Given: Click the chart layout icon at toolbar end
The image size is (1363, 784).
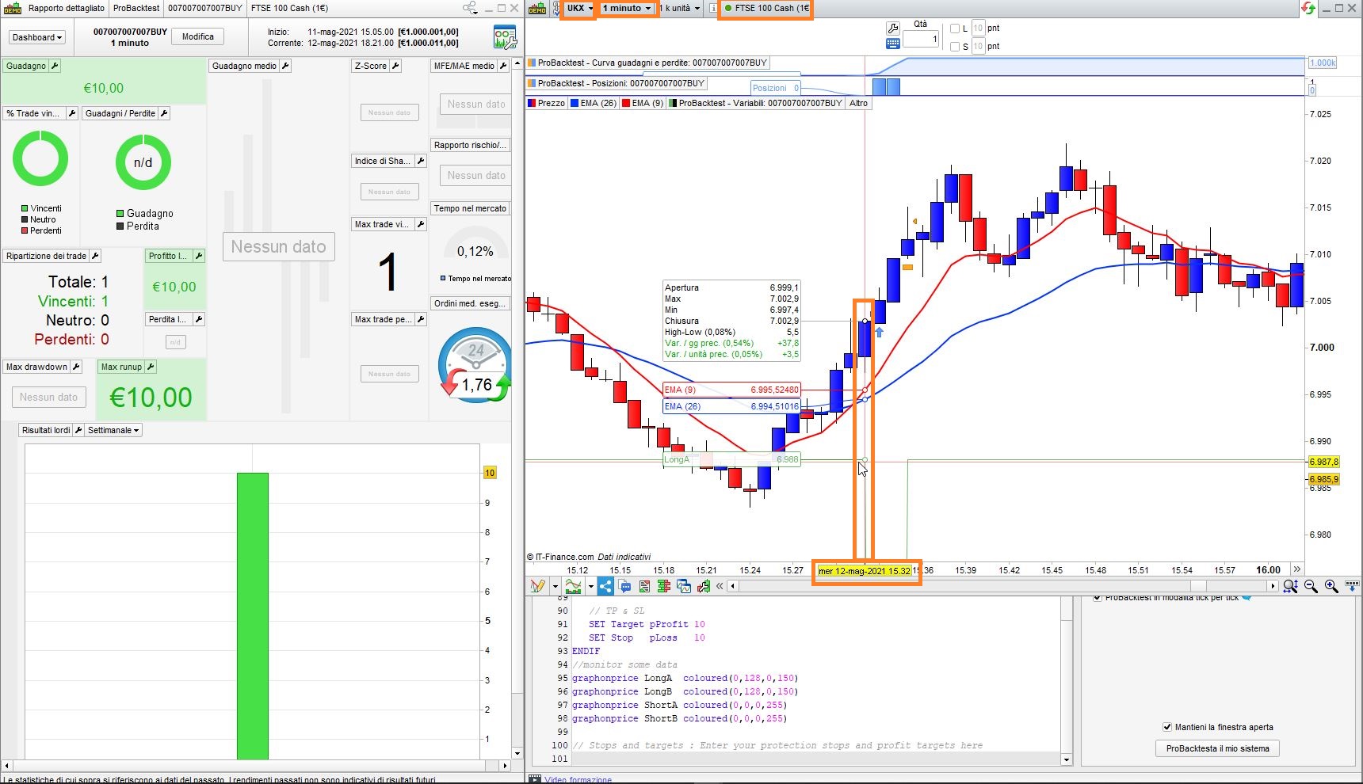Looking at the screenshot, I should 1352,586.
